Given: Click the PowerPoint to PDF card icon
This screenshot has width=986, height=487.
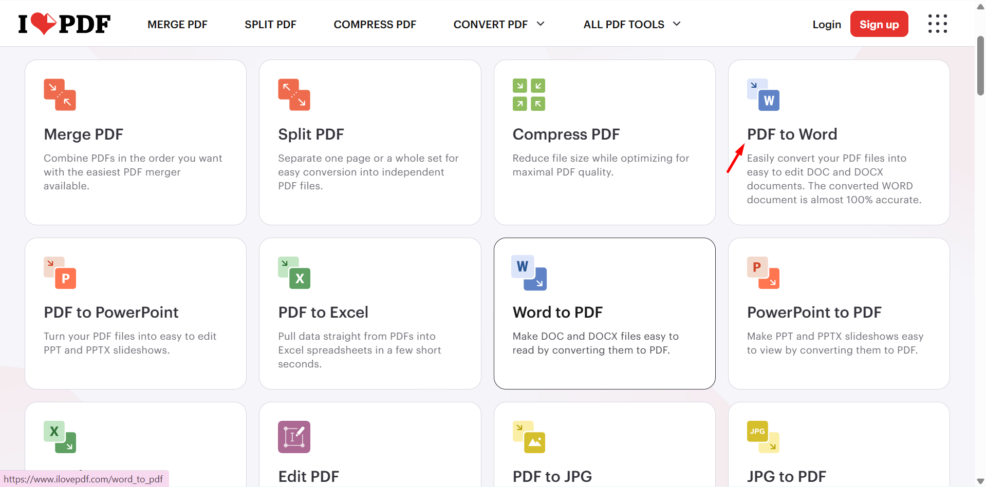Looking at the screenshot, I should (x=763, y=272).
